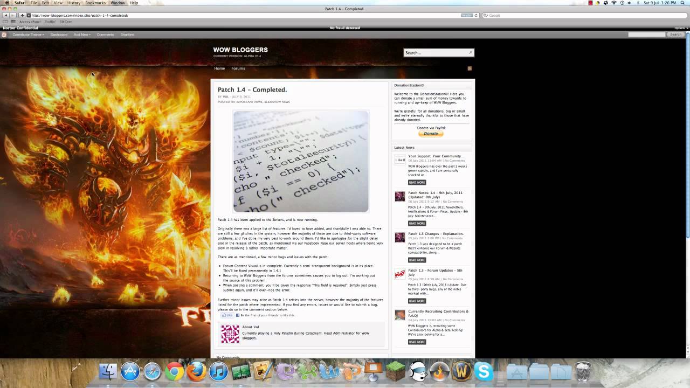Screen dimensions: 690x388
Task: Open Dashboard in the admin bar
Action: 59,34
